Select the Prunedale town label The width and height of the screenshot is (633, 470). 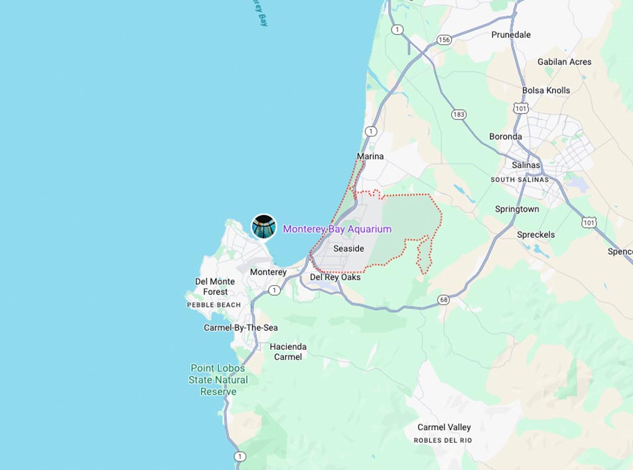[x=511, y=35]
